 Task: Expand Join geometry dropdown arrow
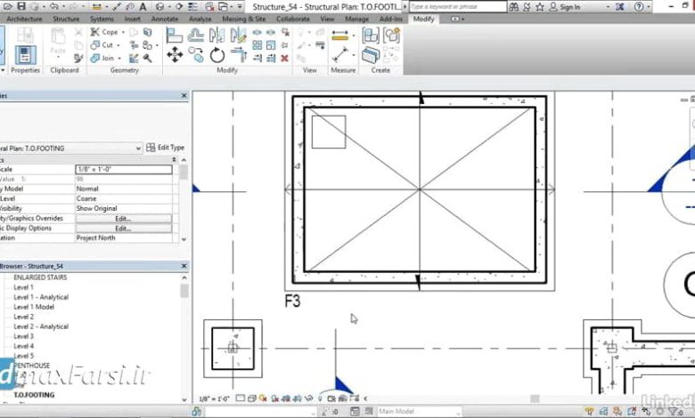tap(119, 58)
